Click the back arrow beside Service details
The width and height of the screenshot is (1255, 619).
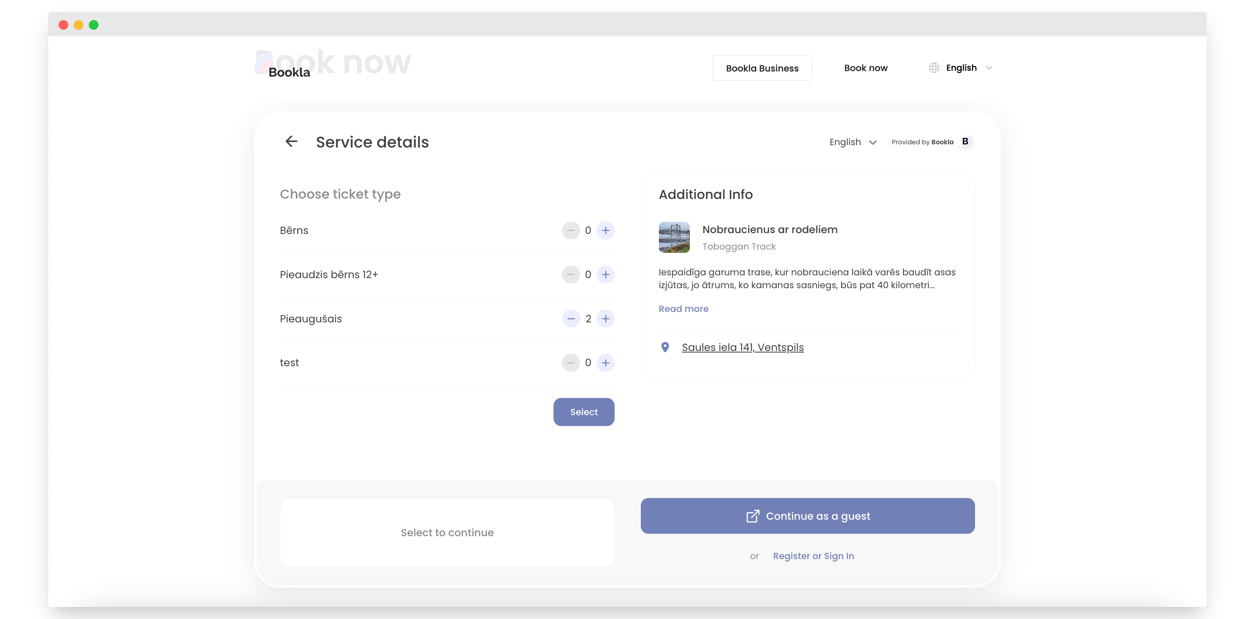291,141
